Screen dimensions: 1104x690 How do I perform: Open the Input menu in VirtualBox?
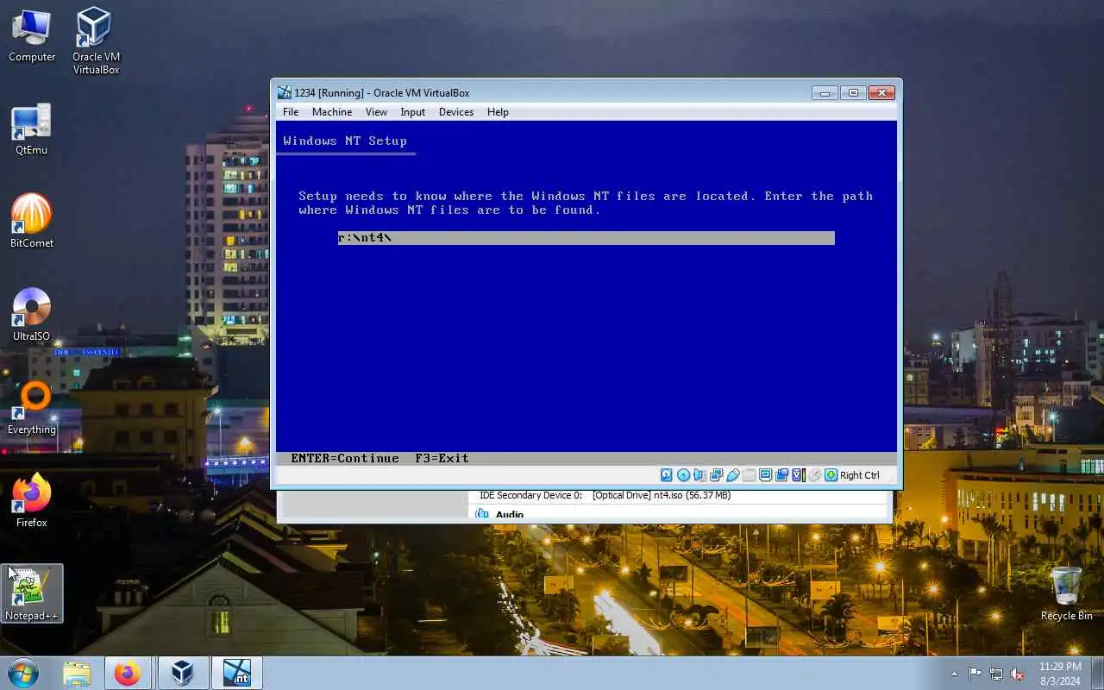(x=412, y=112)
